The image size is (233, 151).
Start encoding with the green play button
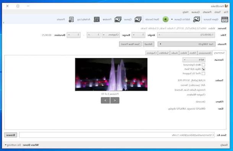point(165,19)
